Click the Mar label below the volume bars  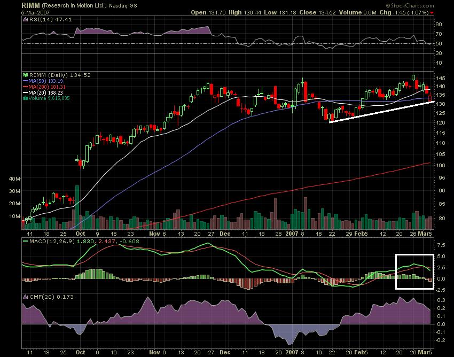(424, 234)
